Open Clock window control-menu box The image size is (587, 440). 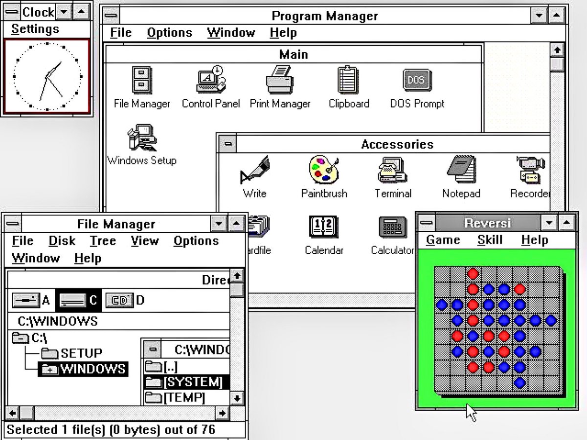(x=12, y=11)
